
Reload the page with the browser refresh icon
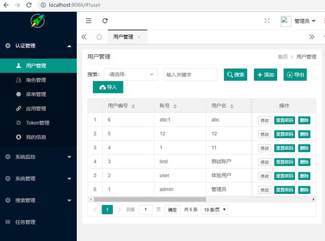click(29, 5)
